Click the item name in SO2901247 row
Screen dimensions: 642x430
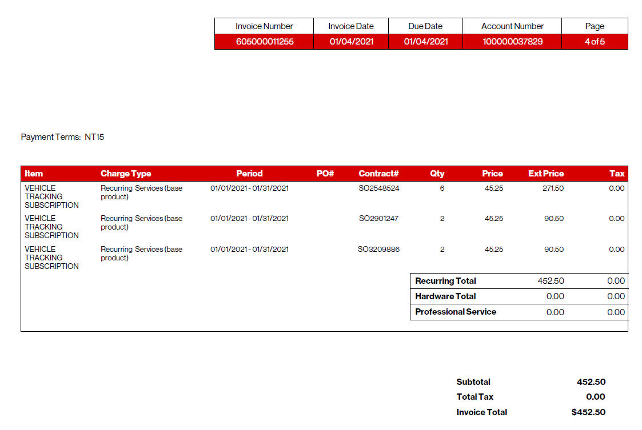51,227
